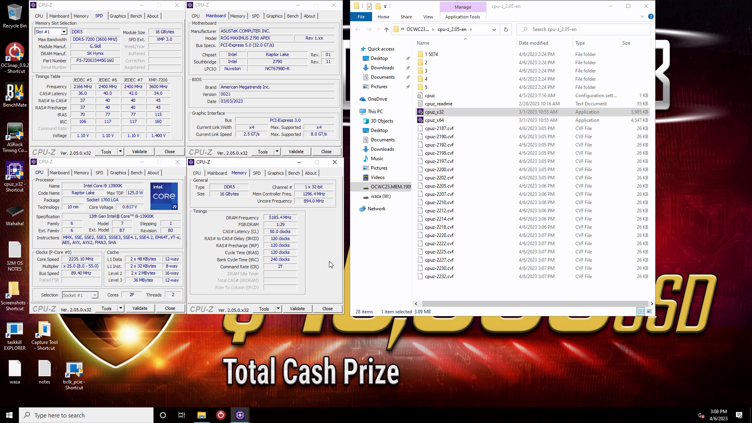Open Task View in taskbar
The image size is (752, 423).
pos(182,415)
